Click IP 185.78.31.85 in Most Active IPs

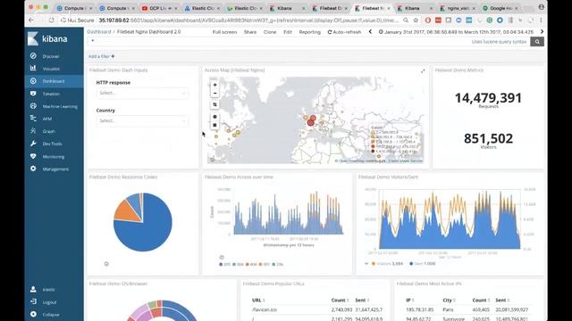click(419, 309)
